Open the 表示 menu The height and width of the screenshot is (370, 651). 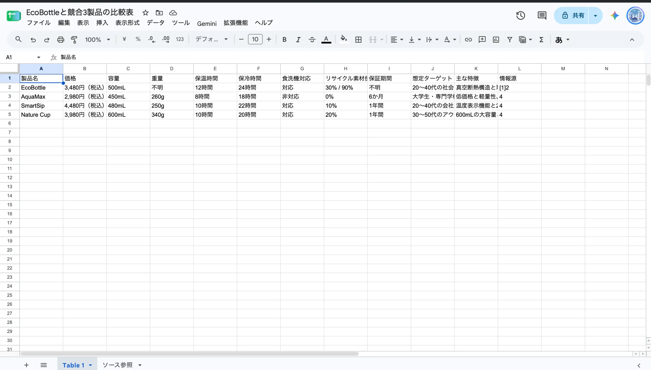tap(83, 23)
